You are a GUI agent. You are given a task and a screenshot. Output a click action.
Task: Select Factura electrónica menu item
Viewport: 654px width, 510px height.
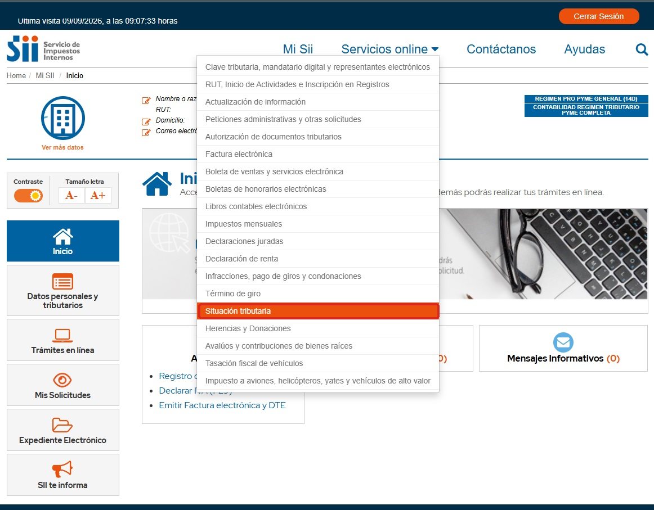tap(318, 155)
